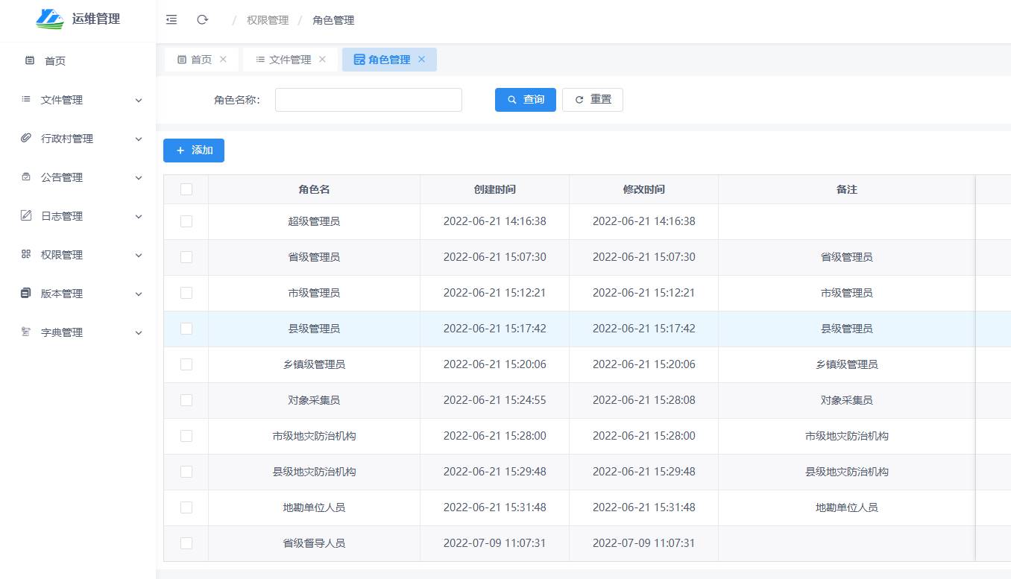Image resolution: width=1011 pixels, height=579 pixels.
Task: Open 公告管理 in the sidebar
Action: [62, 177]
